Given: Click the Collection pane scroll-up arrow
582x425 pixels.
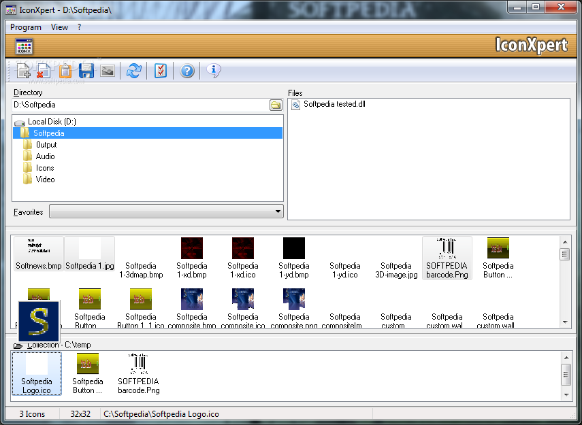Looking at the screenshot, I should [x=566, y=358].
